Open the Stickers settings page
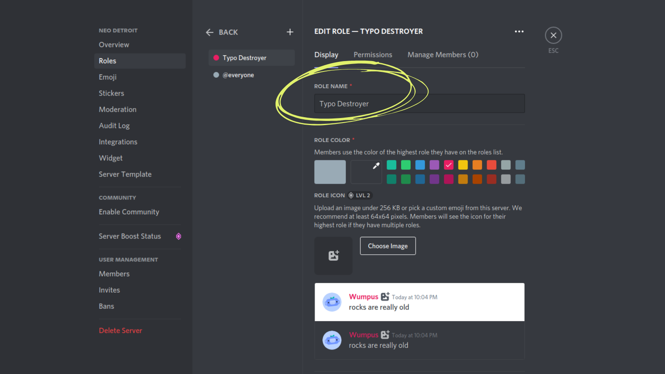Screen dimensions: 665x374 pyautogui.click(x=111, y=93)
